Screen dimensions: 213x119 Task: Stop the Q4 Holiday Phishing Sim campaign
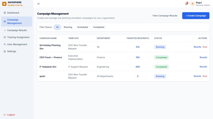(x=205, y=47)
